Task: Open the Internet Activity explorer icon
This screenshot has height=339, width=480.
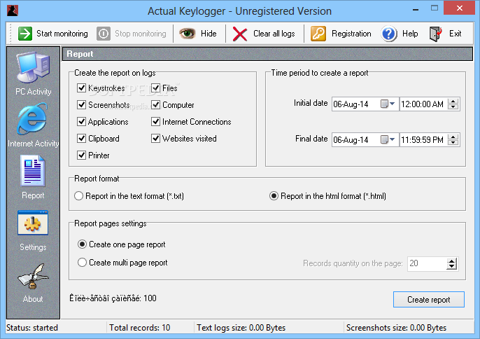Action: [33, 119]
